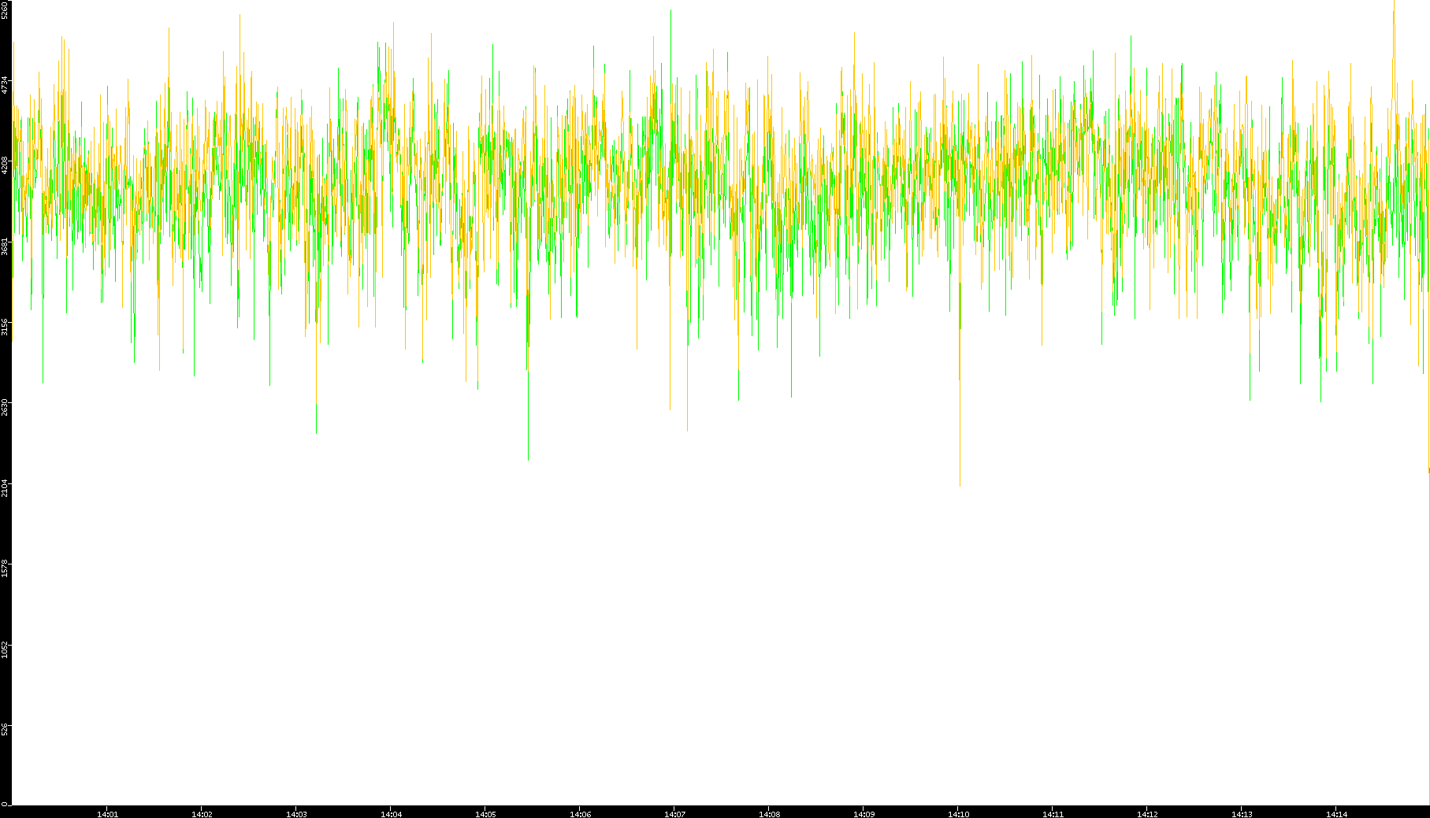Screen dimensions: 1430x818
Task: Select the 2104 vertical axis label
Action: pos(6,487)
